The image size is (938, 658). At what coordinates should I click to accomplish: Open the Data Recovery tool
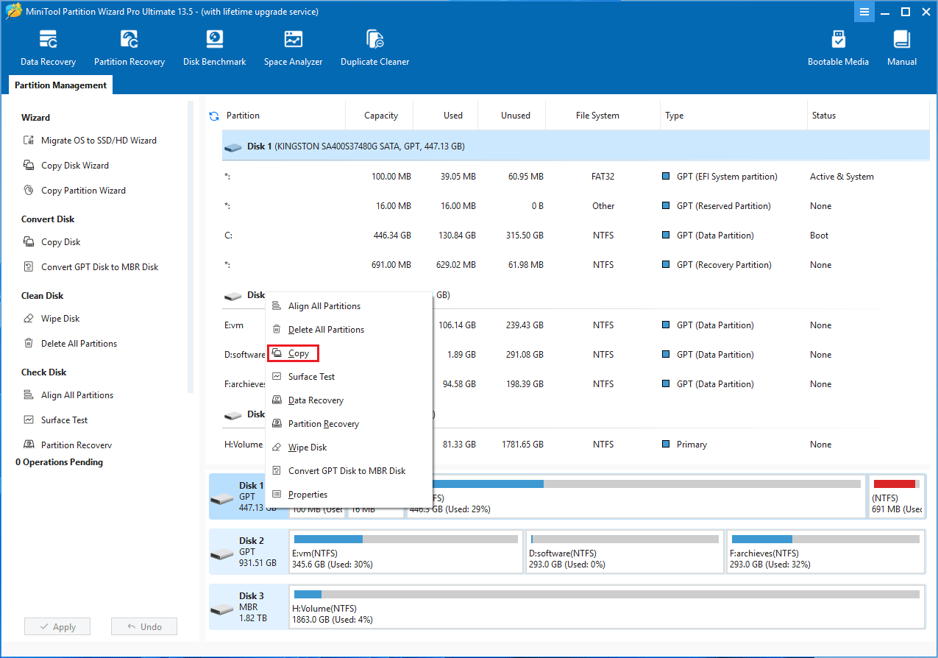click(x=48, y=46)
